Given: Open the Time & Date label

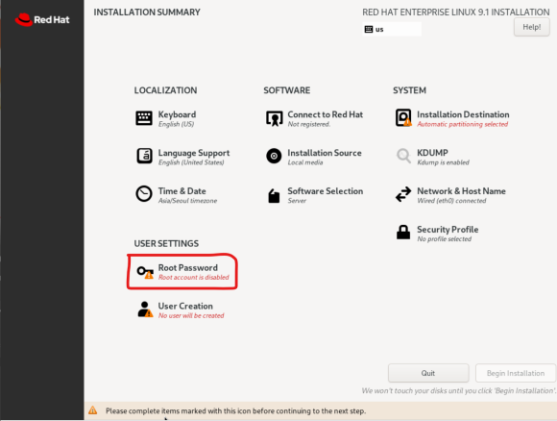Looking at the screenshot, I should coord(182,191).
